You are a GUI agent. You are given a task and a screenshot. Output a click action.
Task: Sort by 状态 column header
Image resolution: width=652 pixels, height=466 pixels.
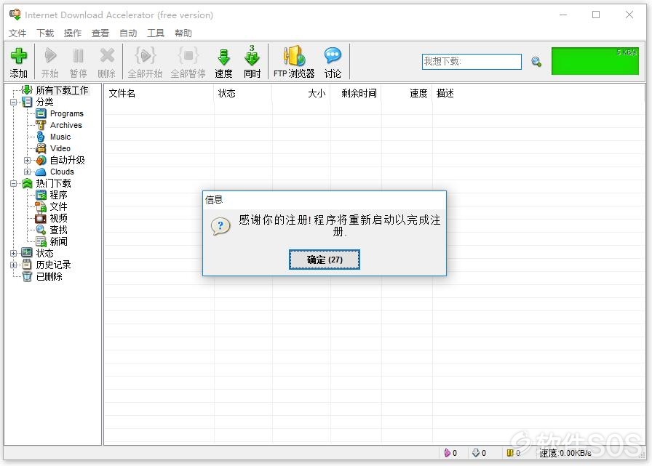tap(243, 93)
